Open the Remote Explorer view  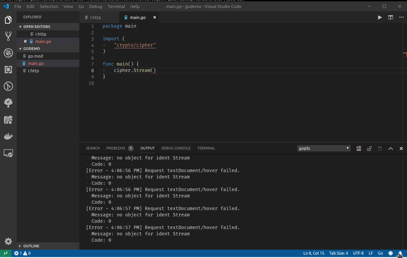[8, 153]
